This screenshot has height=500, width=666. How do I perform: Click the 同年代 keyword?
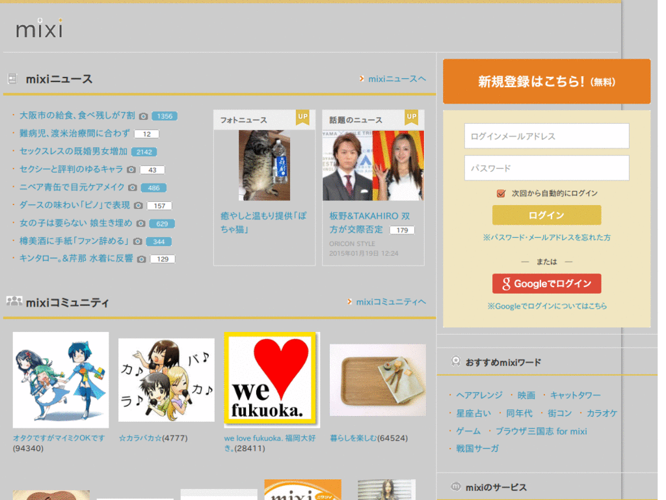point(519,413)
